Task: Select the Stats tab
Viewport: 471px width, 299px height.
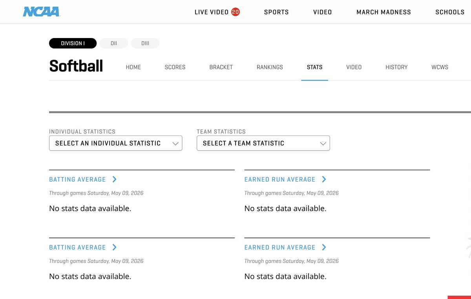Action: [x=315, y=67]
